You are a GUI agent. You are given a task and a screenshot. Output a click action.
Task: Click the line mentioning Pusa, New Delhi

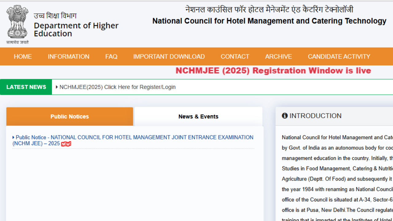(337, 210)
